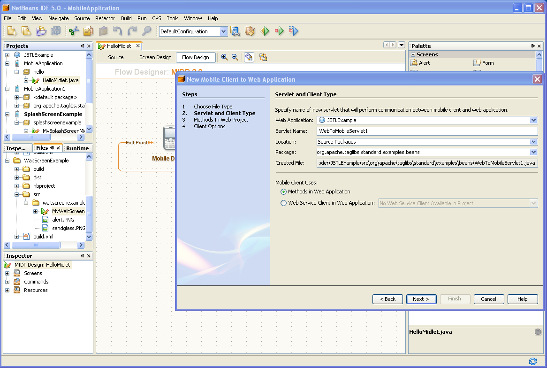Open the Package dropdown
This screenshot has height=368, width=547.
click(533, 152)
